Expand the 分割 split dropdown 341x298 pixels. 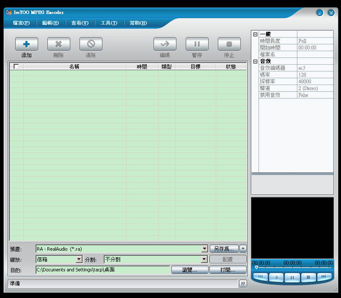pyautogui.click(x=205, y=259)
